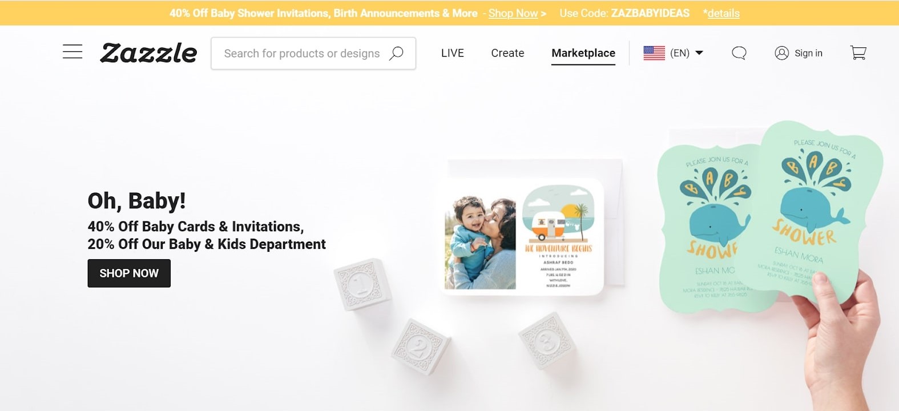Click the baby photo birth announcement card

pyautogui.click(x=523, y=236)
